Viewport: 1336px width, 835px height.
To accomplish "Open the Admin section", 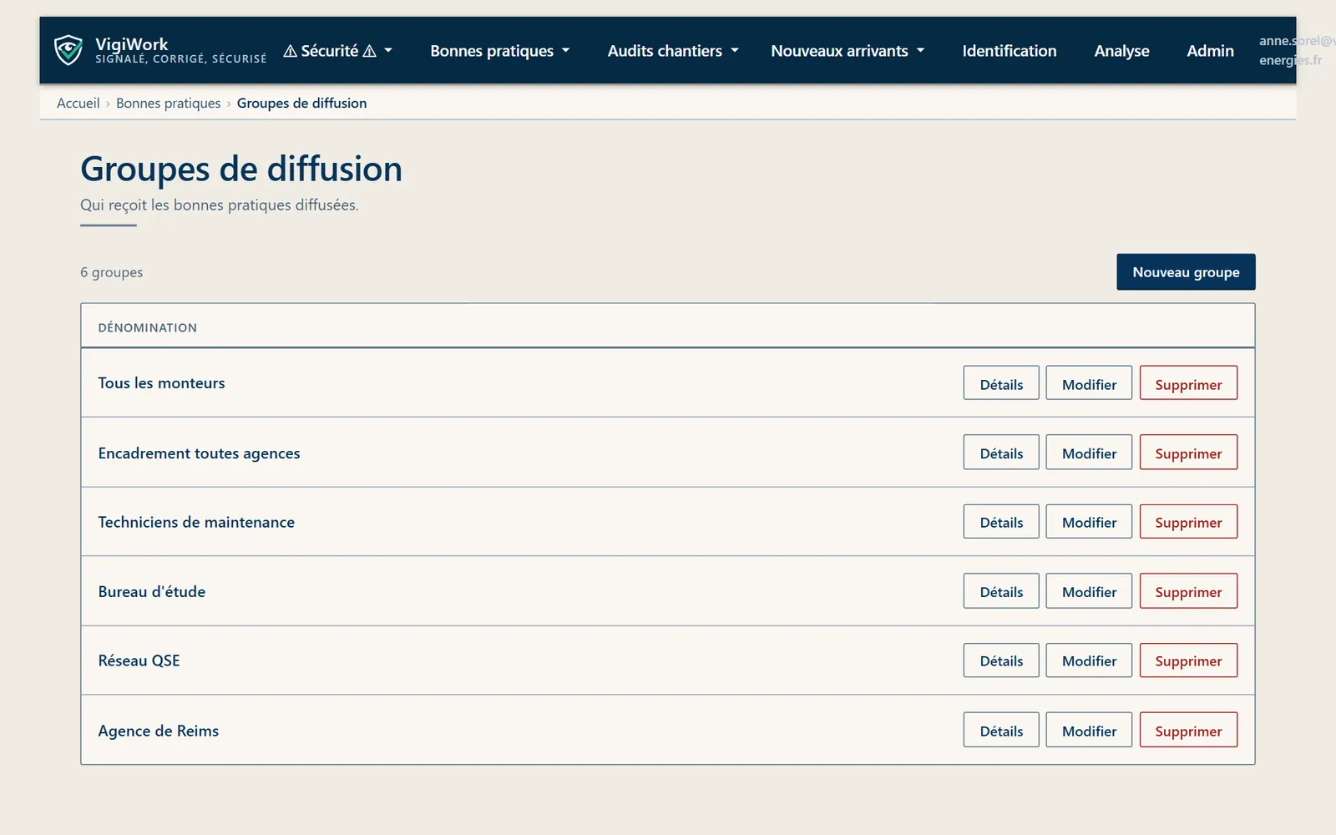I will 1210,51.
